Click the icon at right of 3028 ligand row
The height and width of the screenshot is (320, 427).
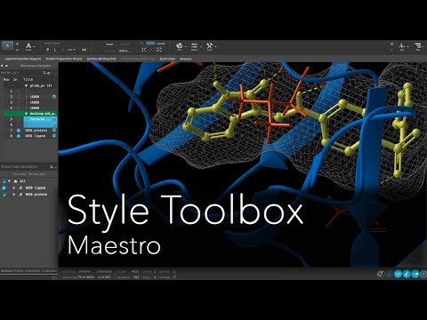pos(54,136)
